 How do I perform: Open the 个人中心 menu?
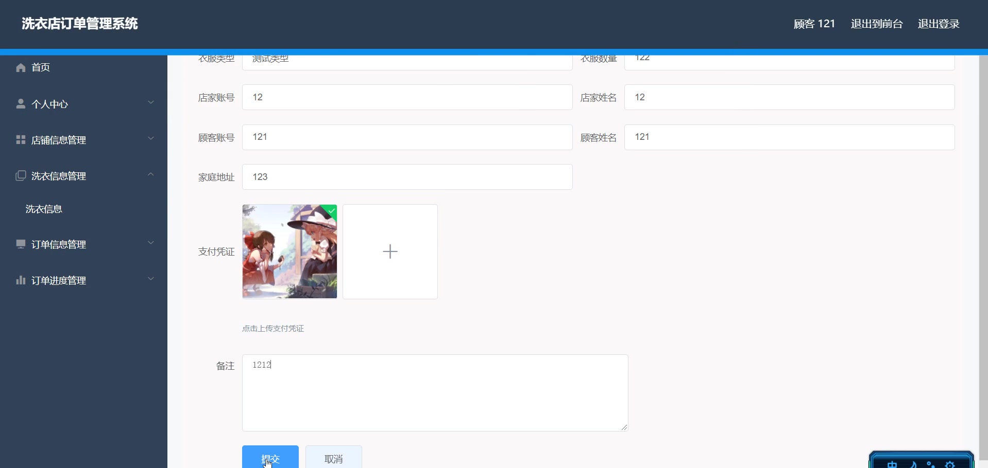pyautogui.click(x=83, y=104)
